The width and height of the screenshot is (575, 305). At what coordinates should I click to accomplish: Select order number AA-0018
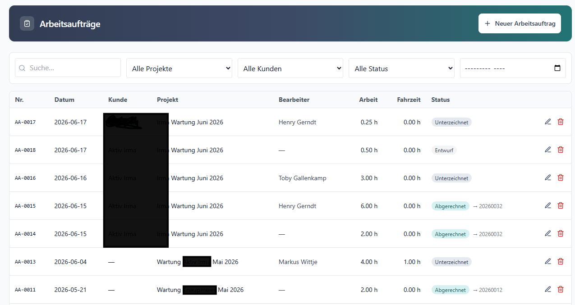[x=25, y=150]
